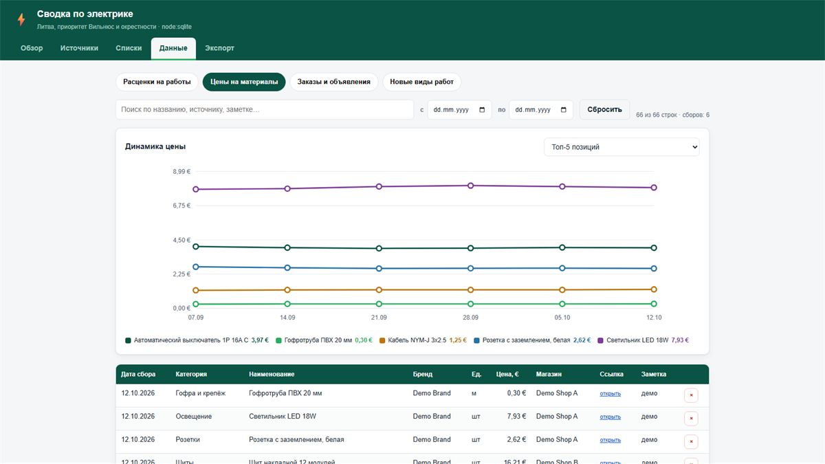
Task: Delete the Розетка с заземлением table row
Action: click(x=691, y=441)
